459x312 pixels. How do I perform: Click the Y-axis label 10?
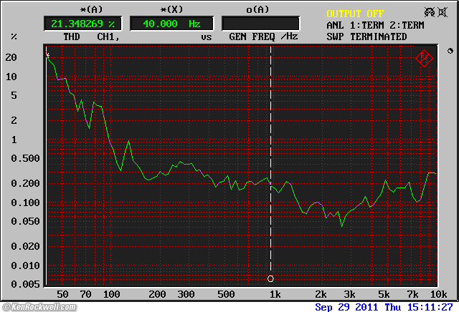(11, 77)
